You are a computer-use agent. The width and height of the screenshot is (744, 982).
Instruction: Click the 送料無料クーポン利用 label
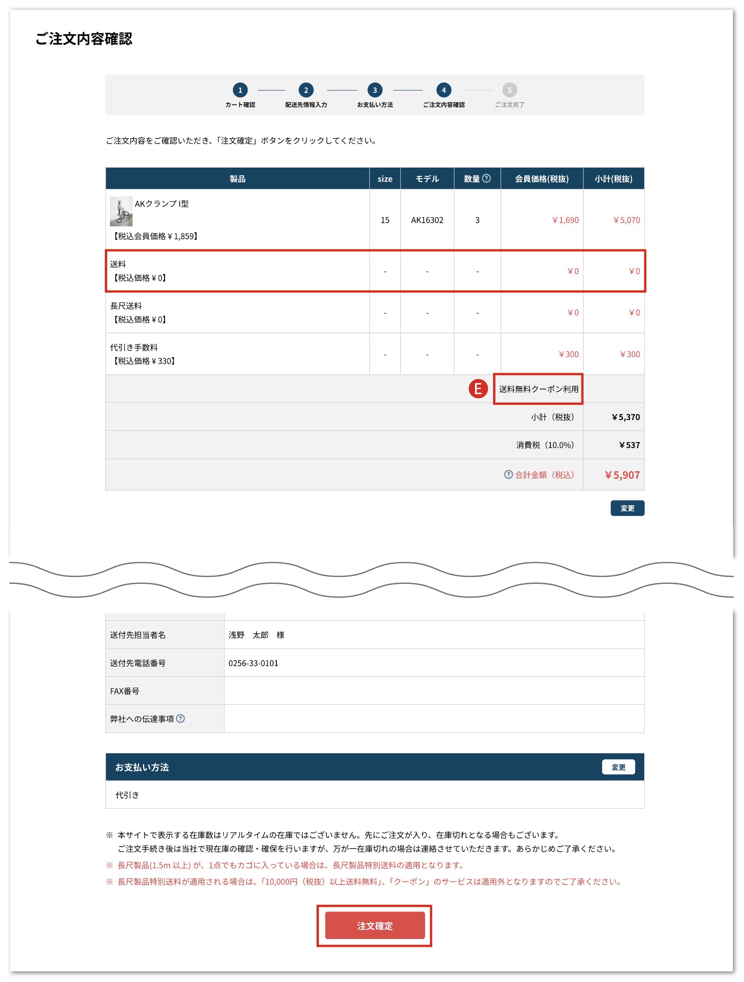click(x=538, y=389)
